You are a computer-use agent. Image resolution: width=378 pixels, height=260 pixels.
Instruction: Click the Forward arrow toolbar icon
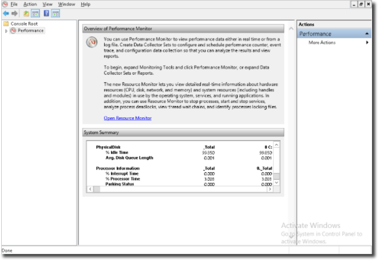[x=14, y=14]
